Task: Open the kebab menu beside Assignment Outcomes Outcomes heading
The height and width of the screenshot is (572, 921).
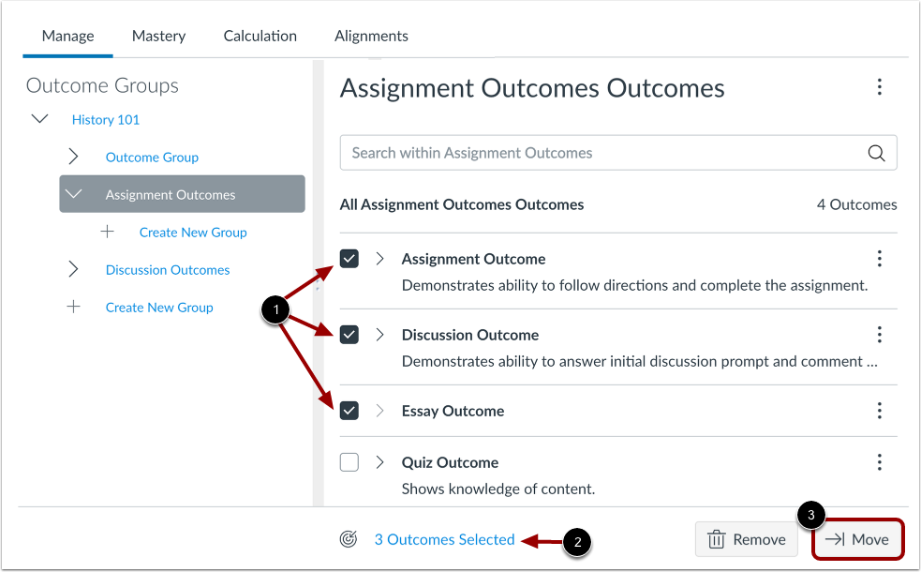Action: (879, 86)
